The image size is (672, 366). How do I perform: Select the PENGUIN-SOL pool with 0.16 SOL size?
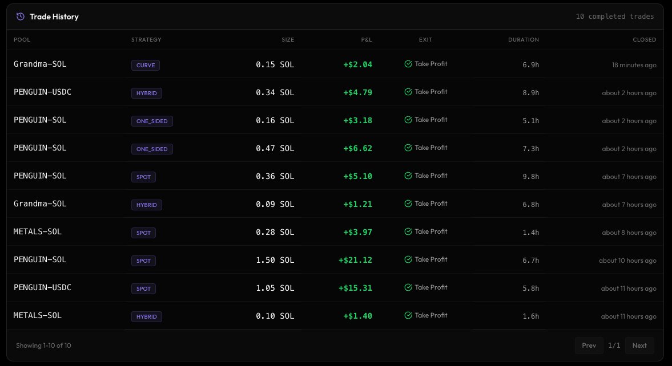[x=40, y=120]
